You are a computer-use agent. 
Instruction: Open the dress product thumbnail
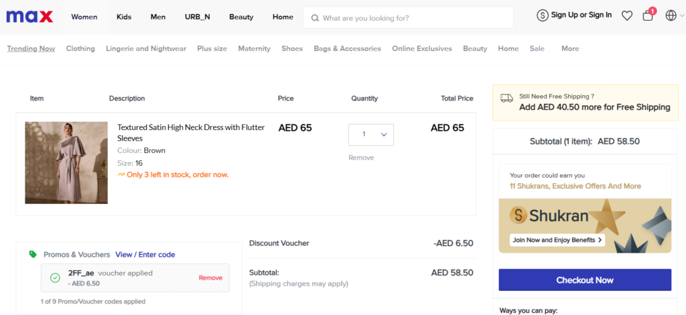click(x=66, y=162)
